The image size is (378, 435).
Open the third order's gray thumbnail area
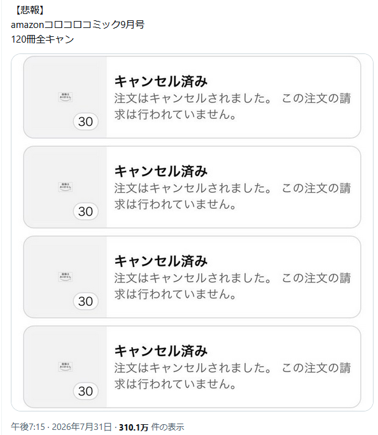click(x=65, y=277)
